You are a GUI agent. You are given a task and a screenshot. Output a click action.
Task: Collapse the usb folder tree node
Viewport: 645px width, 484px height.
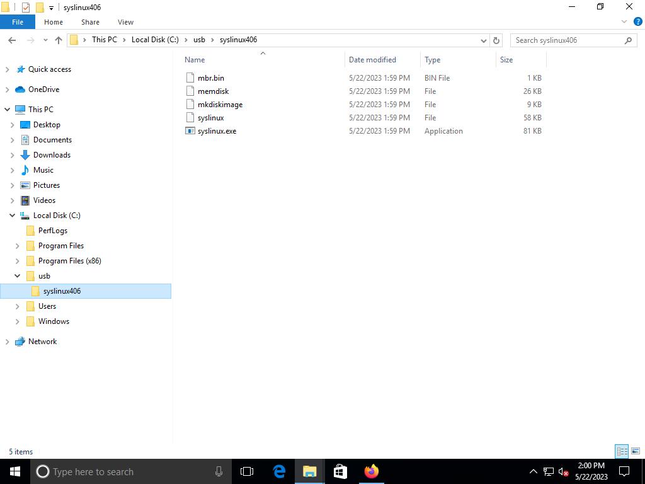[17, 276]
